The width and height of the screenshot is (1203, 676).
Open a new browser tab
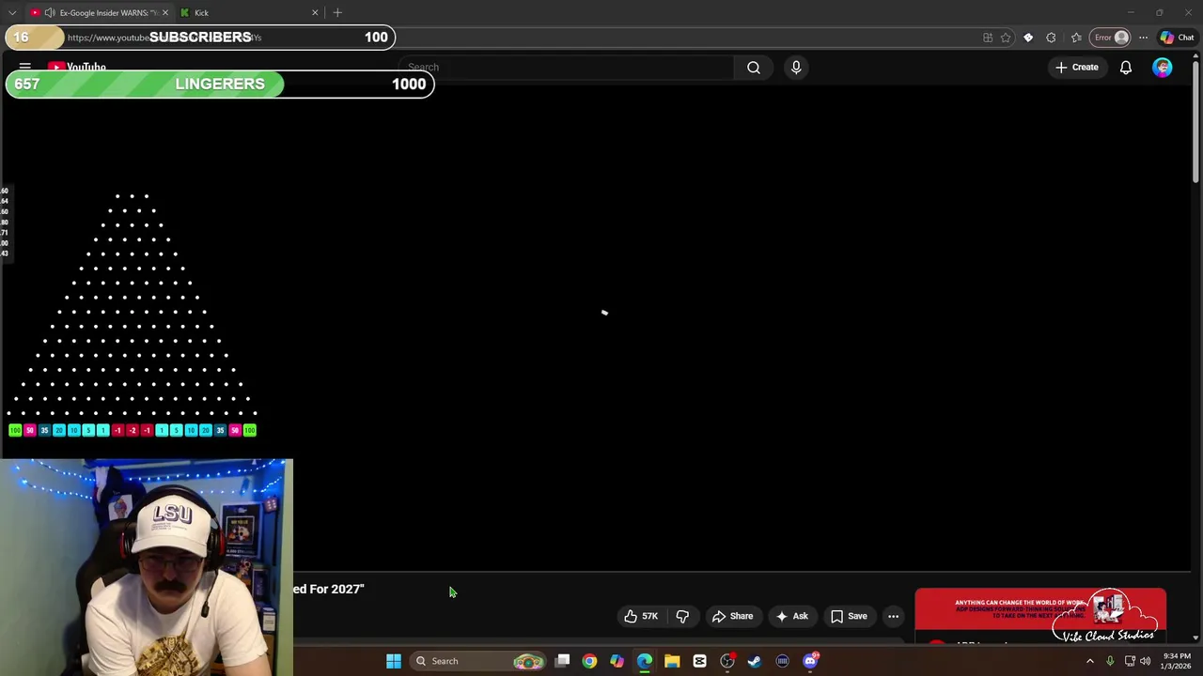pos(337,12)
